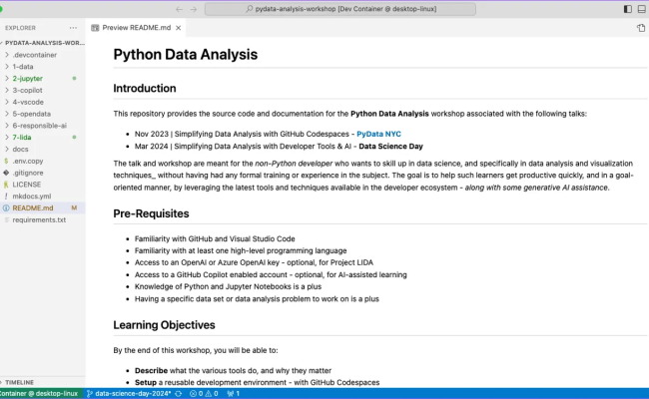Click the M modified badge on README.md
The image size is (649, 399).
[74, 207]
